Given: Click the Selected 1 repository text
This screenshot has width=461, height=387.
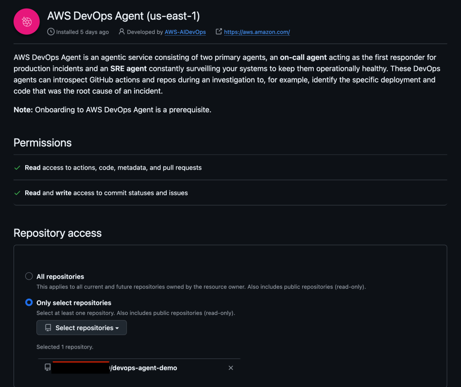Looking at the screenshot, I should coord(65,347).
